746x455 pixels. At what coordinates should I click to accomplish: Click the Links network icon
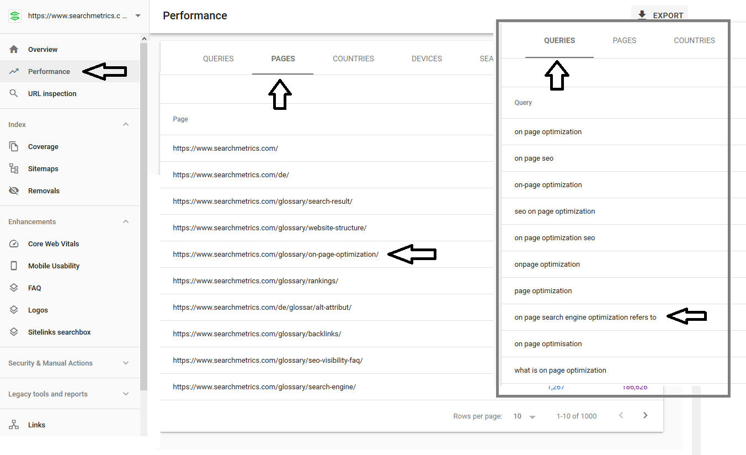pyautogui.click(x=14, y=425)
